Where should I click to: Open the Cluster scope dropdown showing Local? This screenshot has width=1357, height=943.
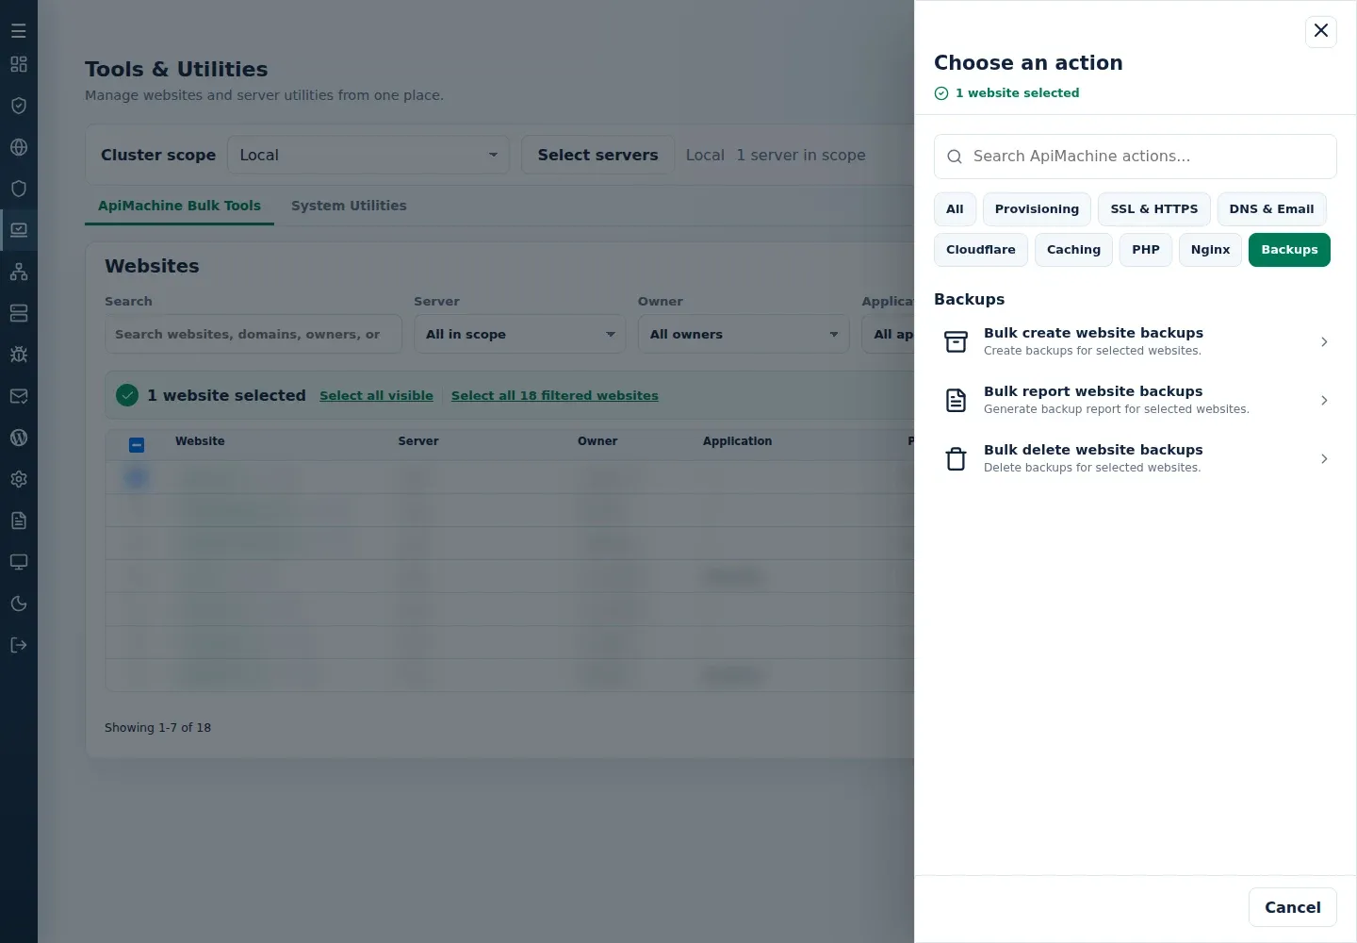tap(368, 155)
